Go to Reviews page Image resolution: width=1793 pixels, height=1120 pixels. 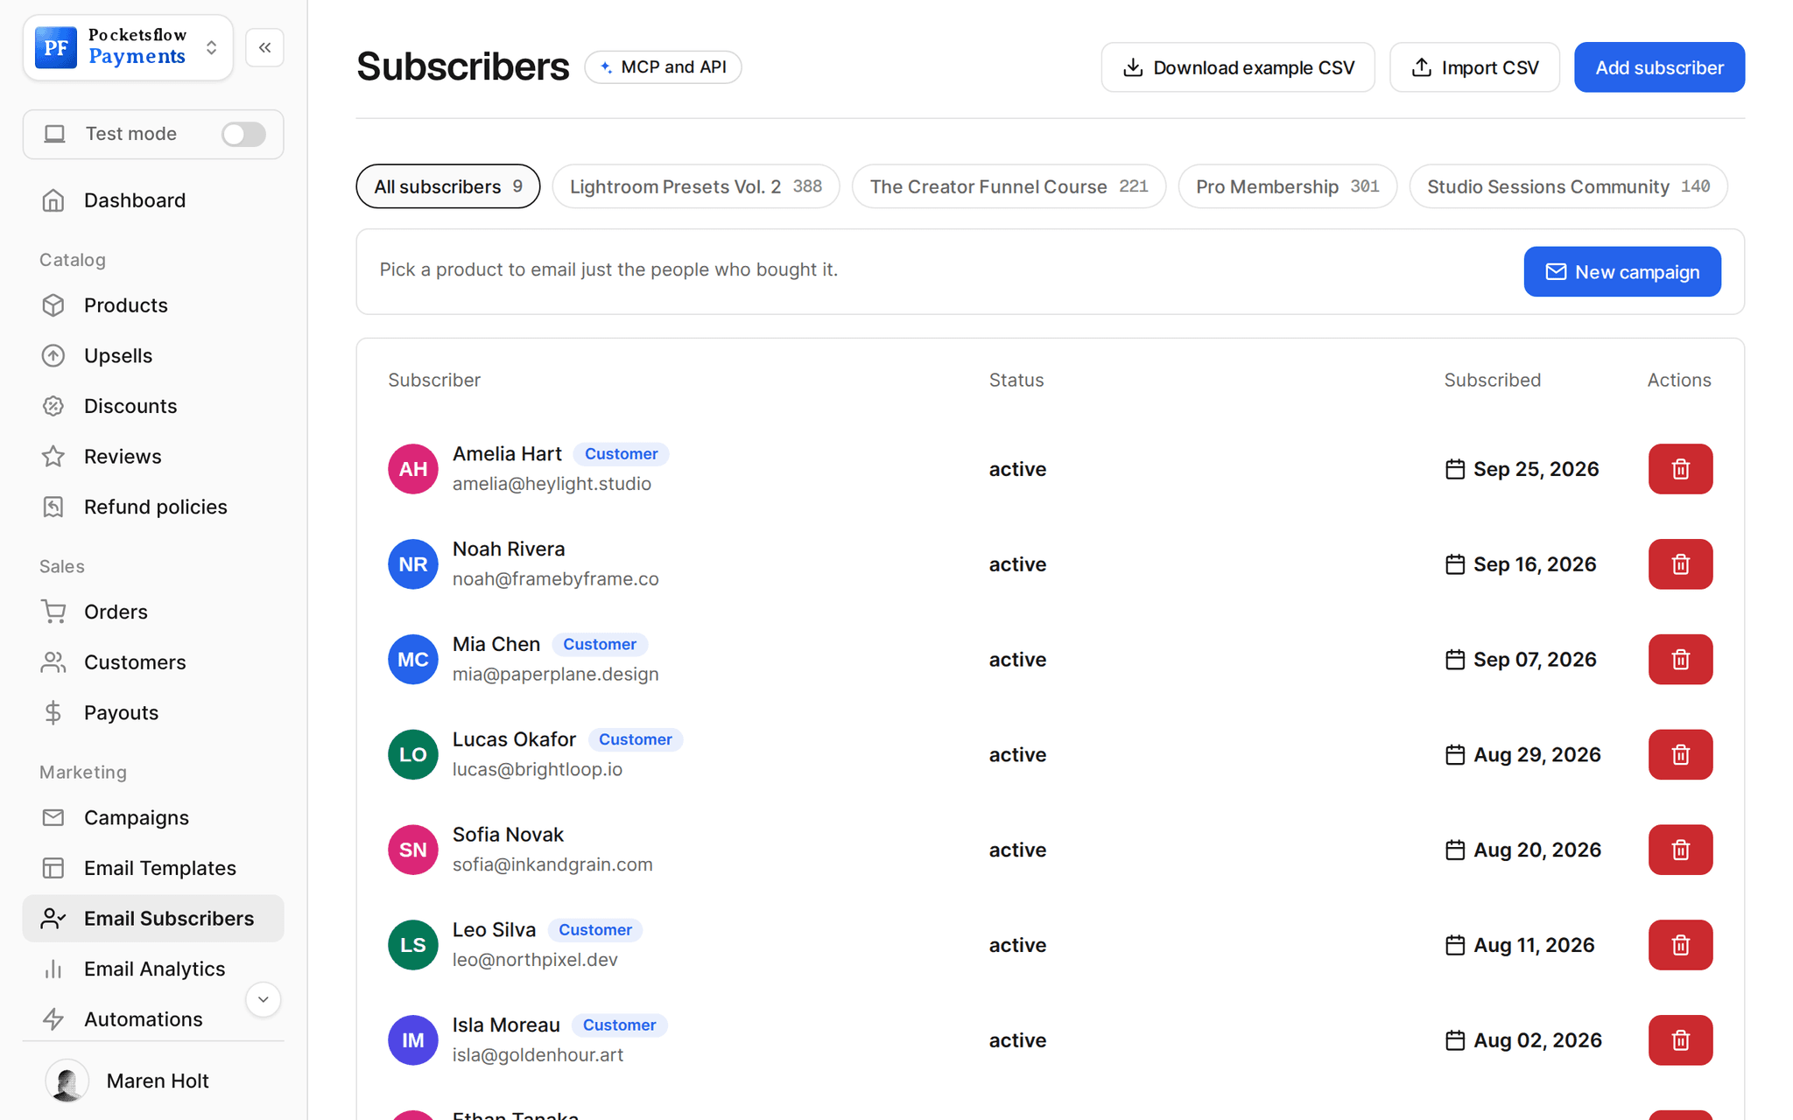click(153, 457)
